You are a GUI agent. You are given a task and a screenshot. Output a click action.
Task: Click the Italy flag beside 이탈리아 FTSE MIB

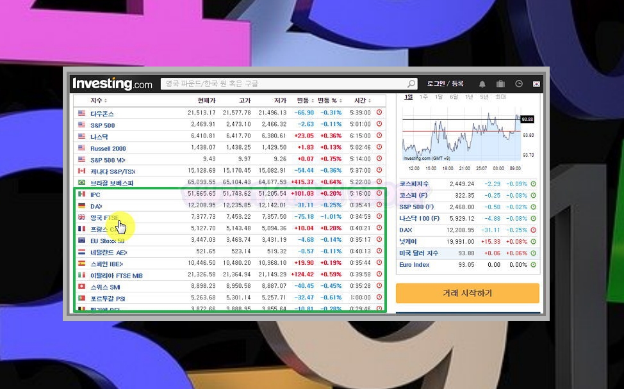coord(81,274)
